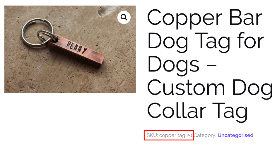
Task: Select the "copper tag 20" SKU value
Action: [176, 135]
